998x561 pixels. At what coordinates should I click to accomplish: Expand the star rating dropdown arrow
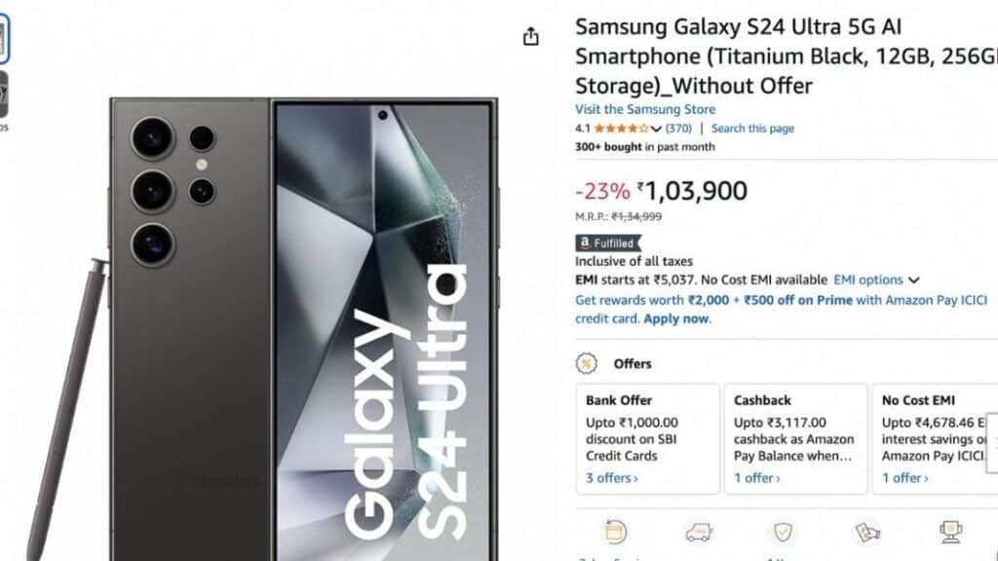point(656,129)
